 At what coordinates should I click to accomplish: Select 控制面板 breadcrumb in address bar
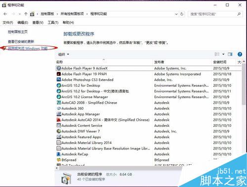(47, 14)
